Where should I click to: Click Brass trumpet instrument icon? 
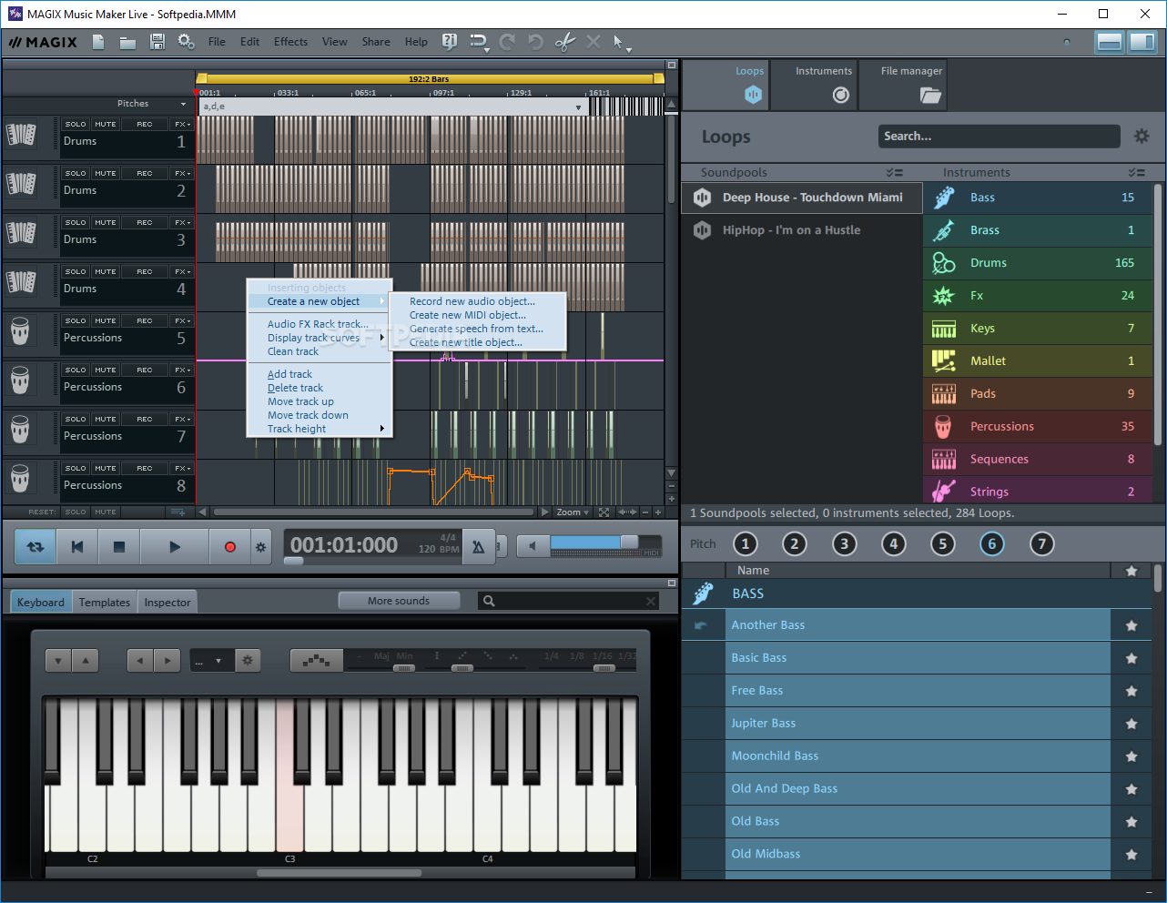(x=943, y=230)
